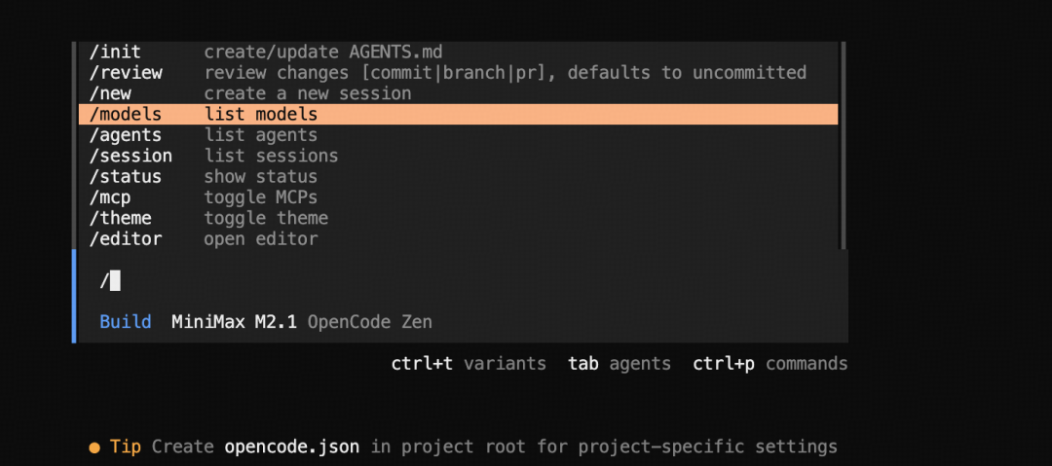The height and width of the screenshot is (466, 1052).
Task: Click the highlighted /models command
Action: click(126, 115)
